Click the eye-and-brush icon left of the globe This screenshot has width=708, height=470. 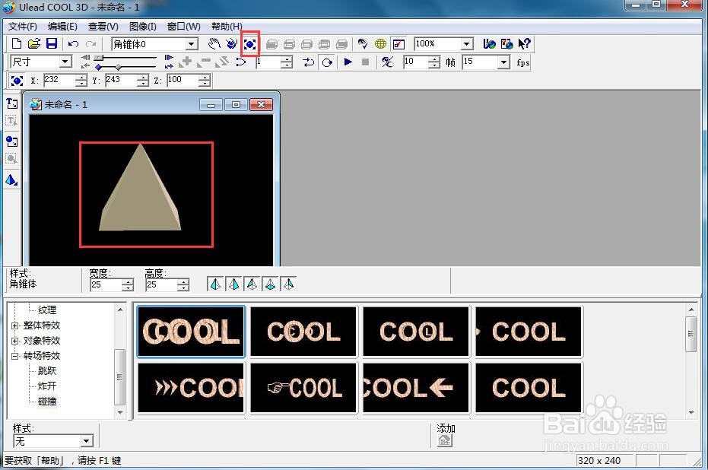(x=363, y=44)
